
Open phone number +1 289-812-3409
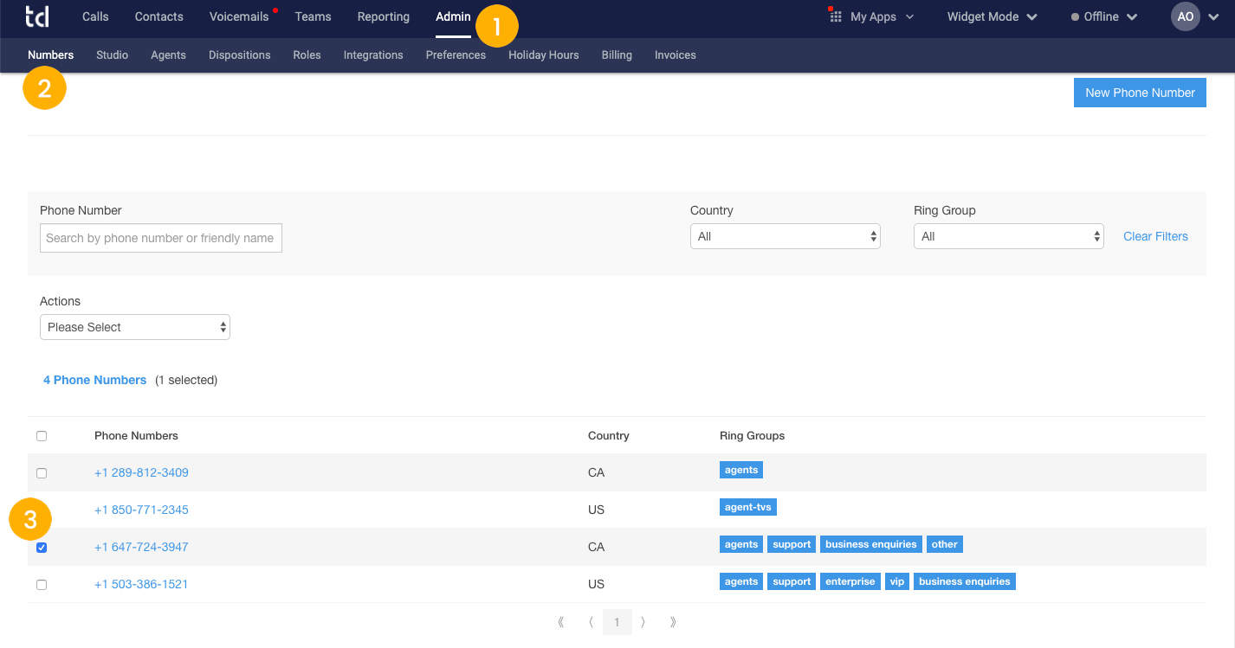(x=141, y=472)
